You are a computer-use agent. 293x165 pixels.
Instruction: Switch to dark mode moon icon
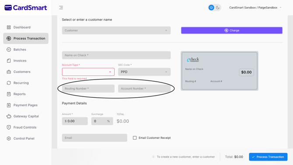click(x=218, y=8)
